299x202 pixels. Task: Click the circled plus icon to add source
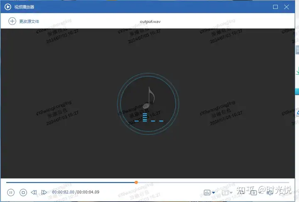pyautogui.click(x=12, y=21)
